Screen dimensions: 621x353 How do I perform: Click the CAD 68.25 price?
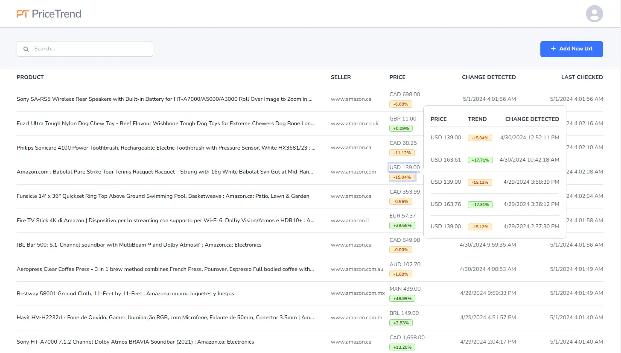pos(403,143)
